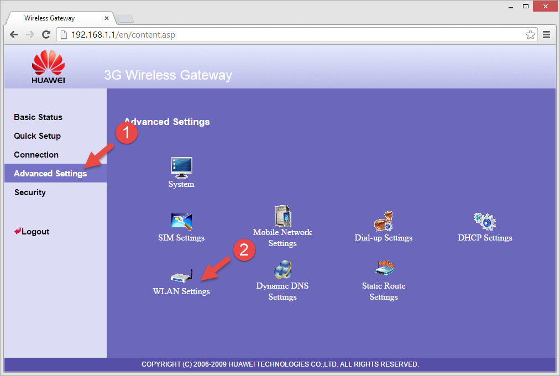Open the System monitor icon

coord(181,167)
